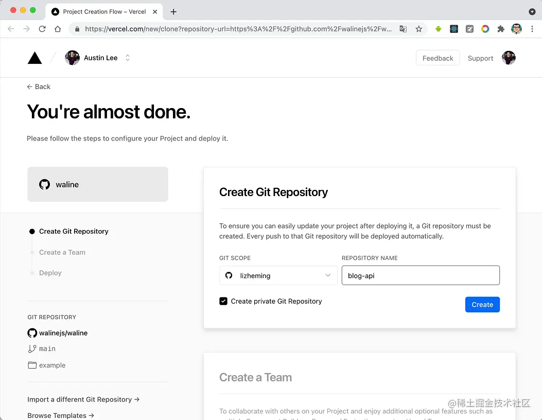Click GitHub icon in waline card
The width and height of the screenshot is (542, 420).
[45, 185]
